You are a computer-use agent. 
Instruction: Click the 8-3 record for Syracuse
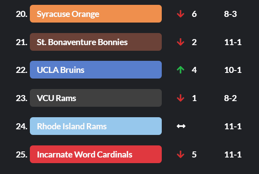230,14
